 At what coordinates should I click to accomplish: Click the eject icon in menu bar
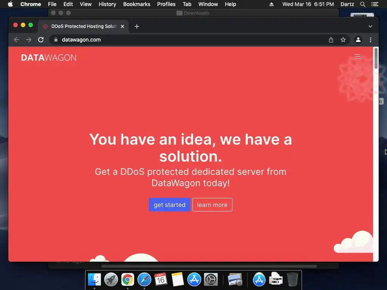tap(271, 4)
